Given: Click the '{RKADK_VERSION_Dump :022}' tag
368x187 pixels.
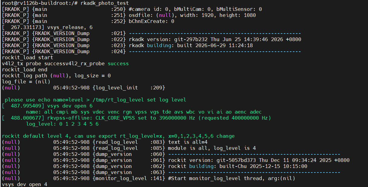Looking at the screenshot, I should [79, 39].
